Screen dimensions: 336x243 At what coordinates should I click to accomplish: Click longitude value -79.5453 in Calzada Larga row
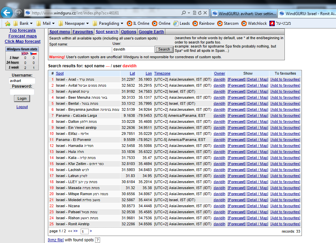click(145, 115)
